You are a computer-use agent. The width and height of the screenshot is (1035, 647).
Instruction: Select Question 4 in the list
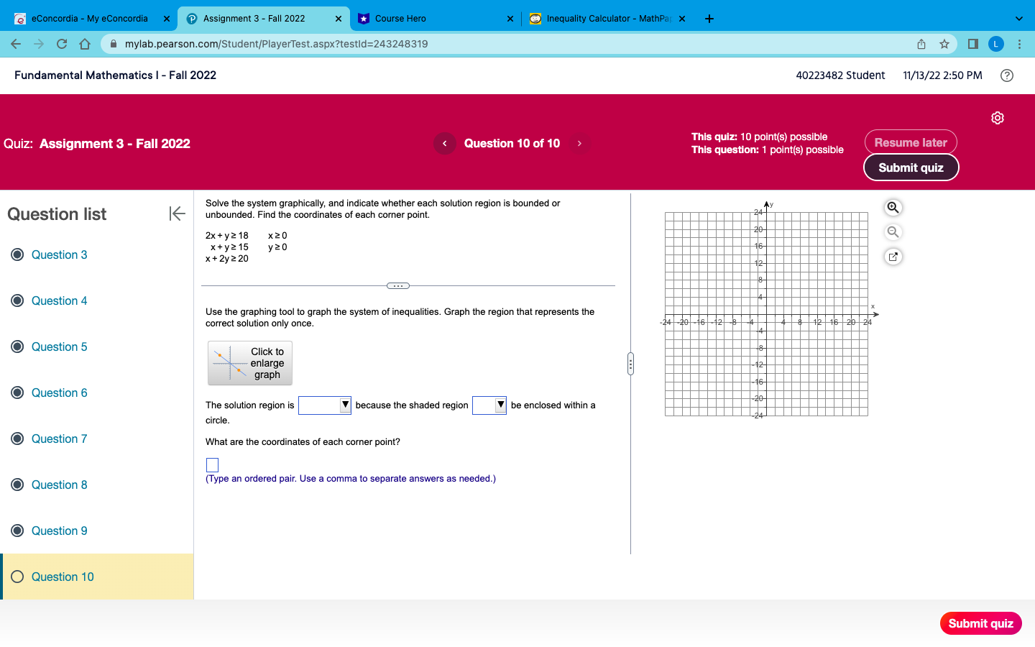pyautogui.click(x=59, y=300)
